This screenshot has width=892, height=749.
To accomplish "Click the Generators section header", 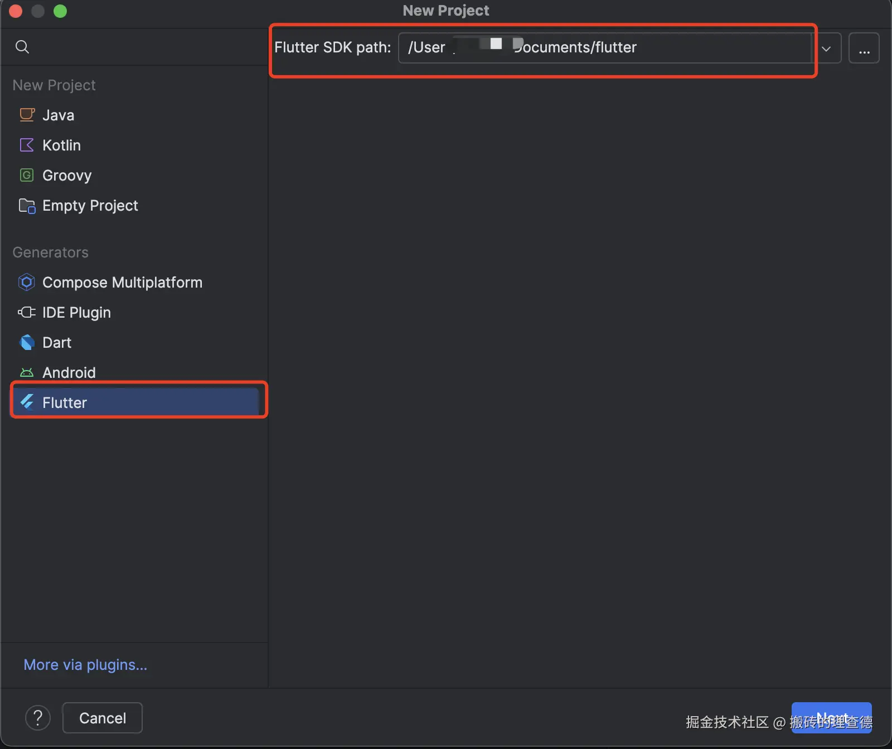I will point(50,252).
